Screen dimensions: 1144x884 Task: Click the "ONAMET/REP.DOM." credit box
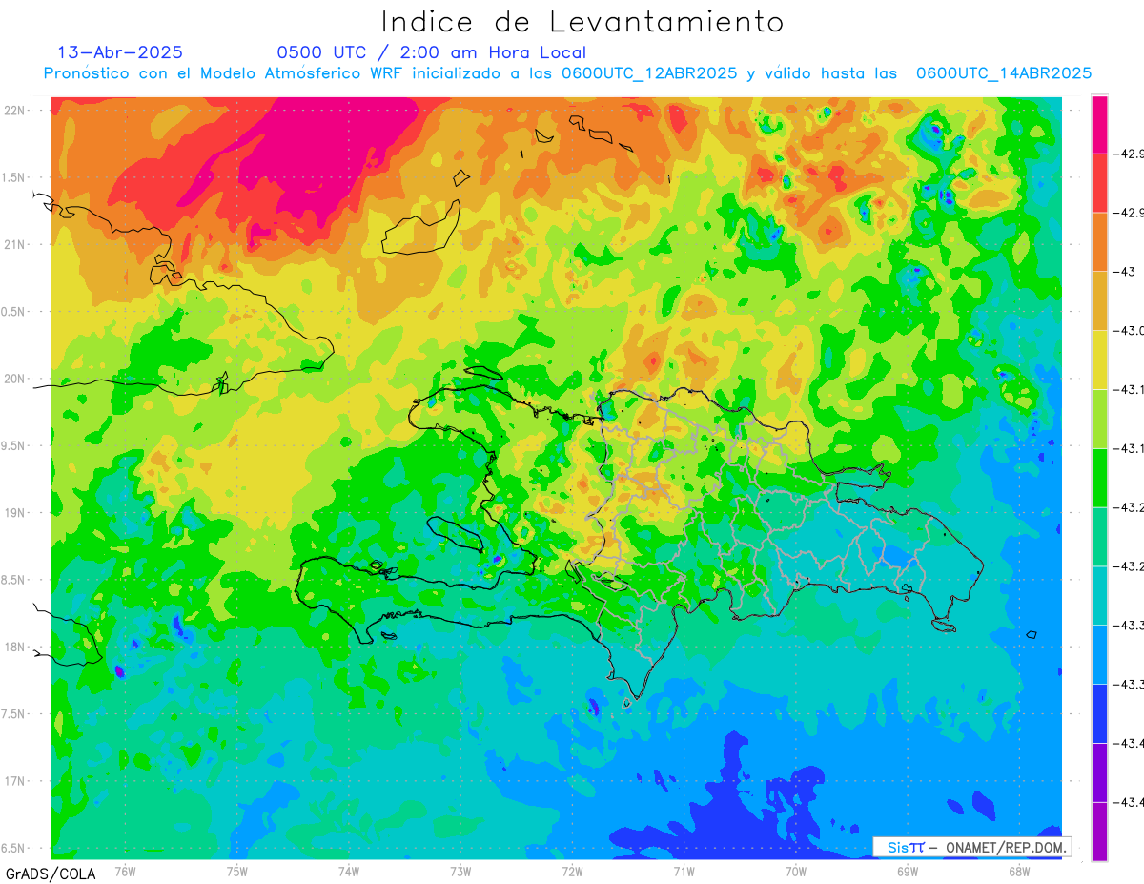(x=972, y=847)
